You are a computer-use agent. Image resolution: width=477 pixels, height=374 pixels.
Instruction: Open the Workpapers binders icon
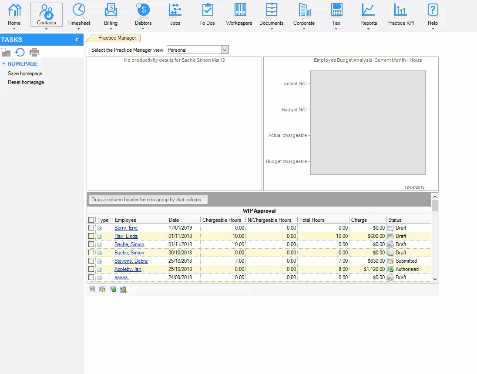239,10
